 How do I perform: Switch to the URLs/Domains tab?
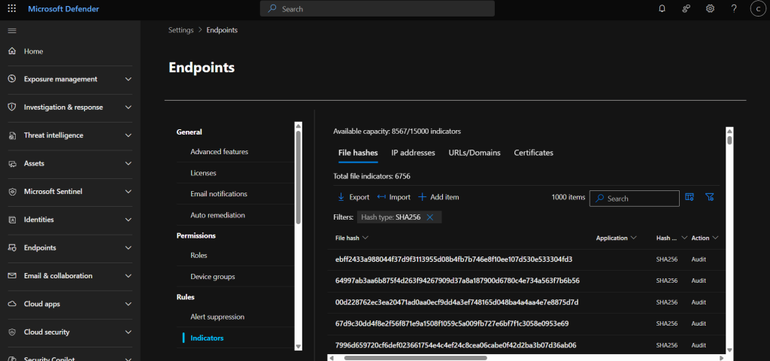[474, 153]
